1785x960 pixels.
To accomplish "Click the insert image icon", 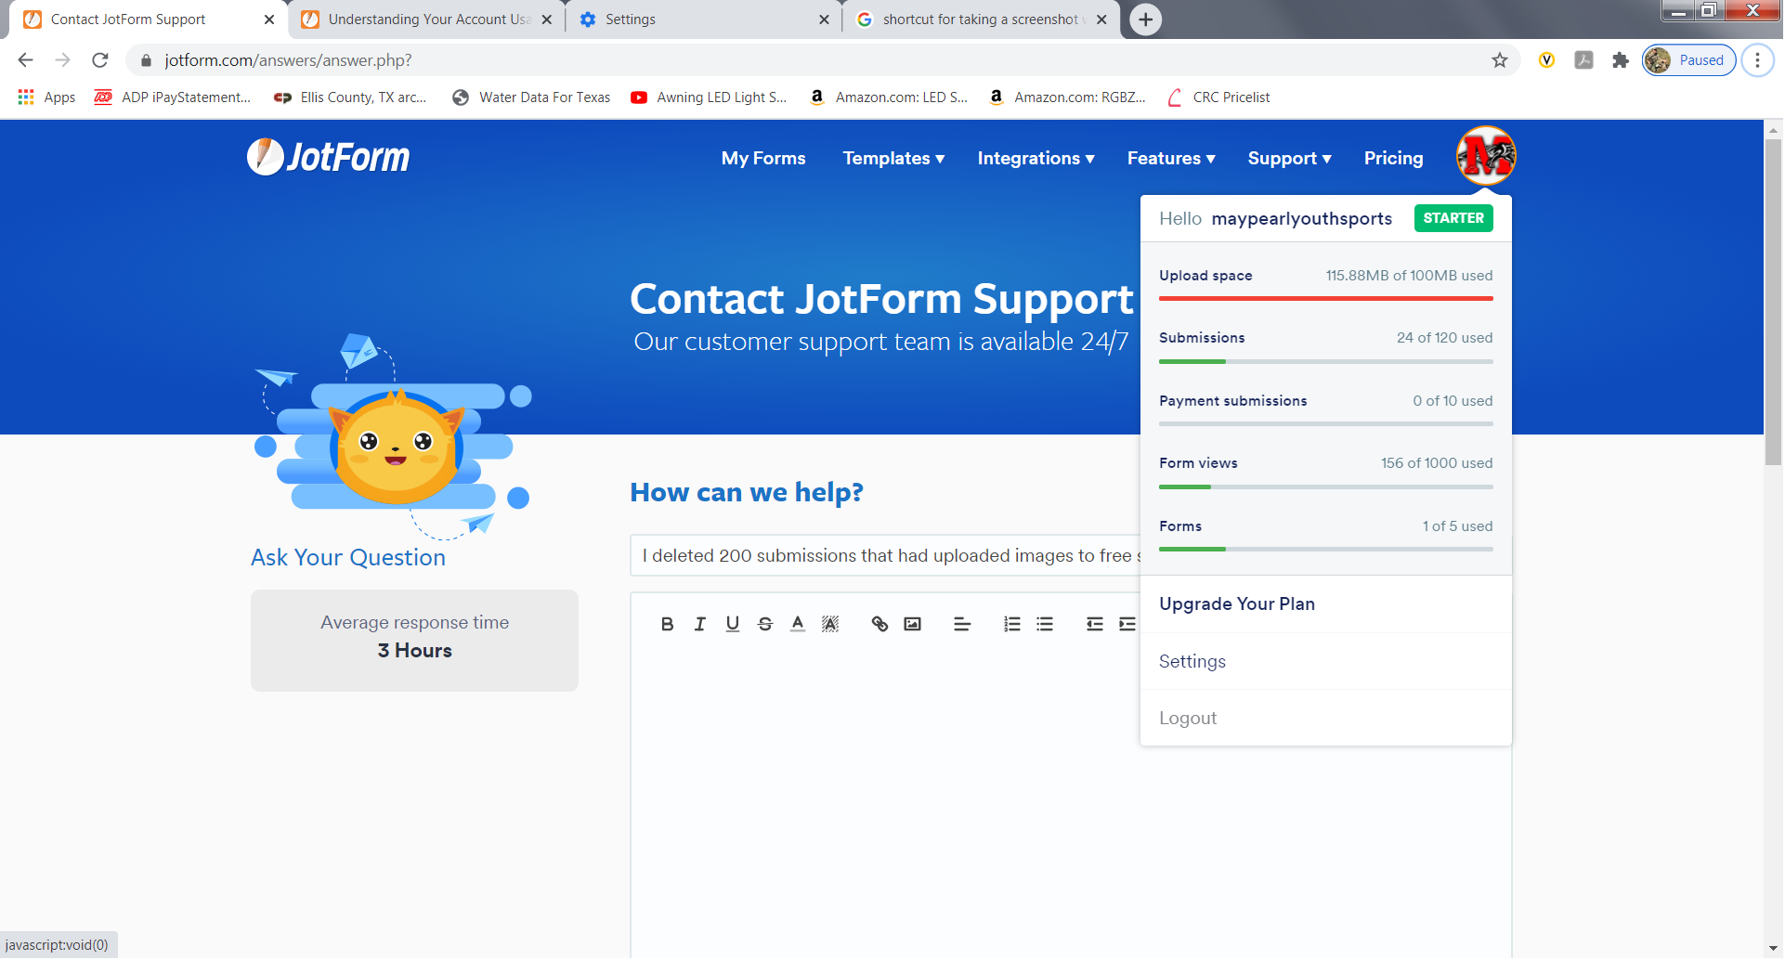I will pos(913,625).
